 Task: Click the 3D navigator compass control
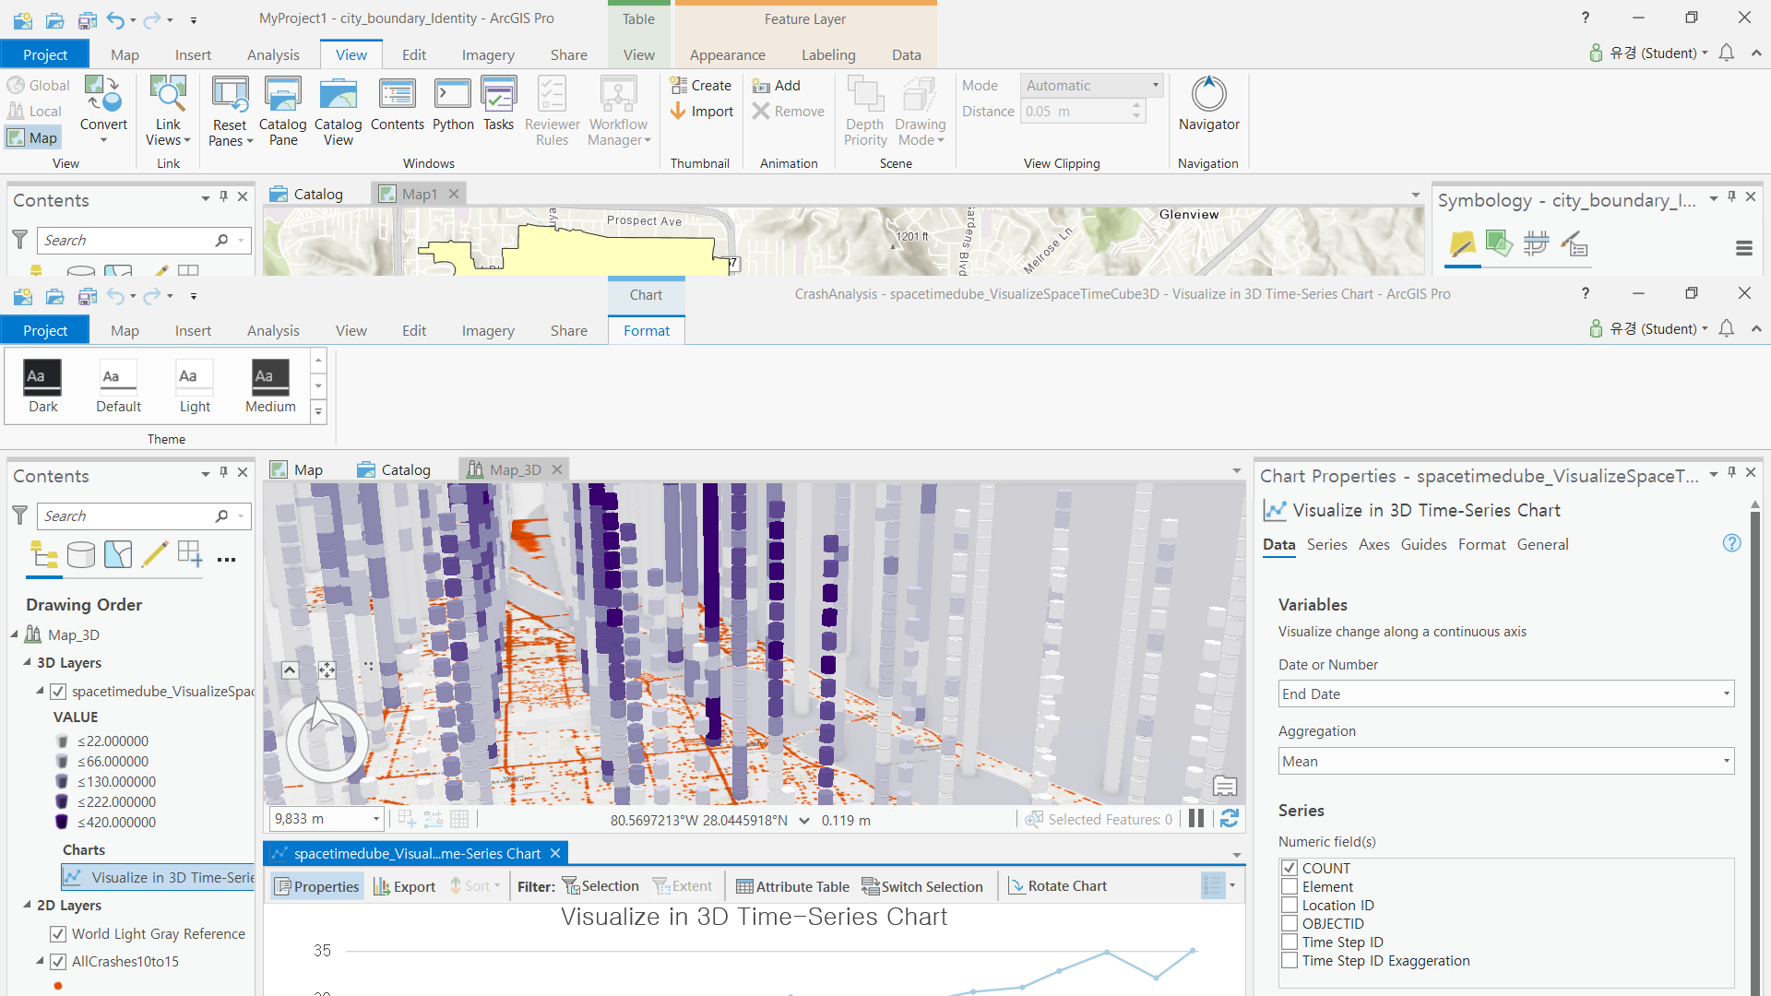(x=327, y=741)
